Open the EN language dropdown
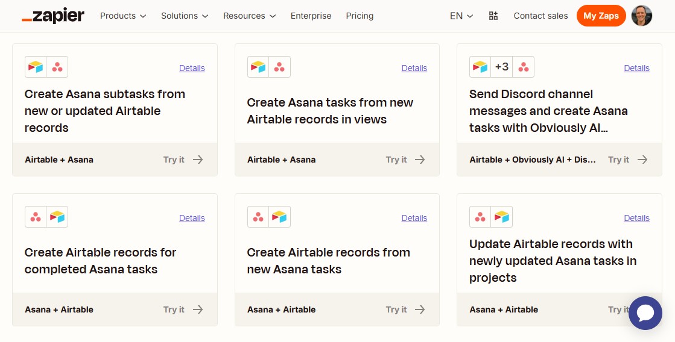Image resolution: width=675 pixels, height=342 pixels. pos(461,16)
